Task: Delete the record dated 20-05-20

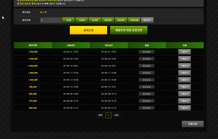Action: click(185, 59)
